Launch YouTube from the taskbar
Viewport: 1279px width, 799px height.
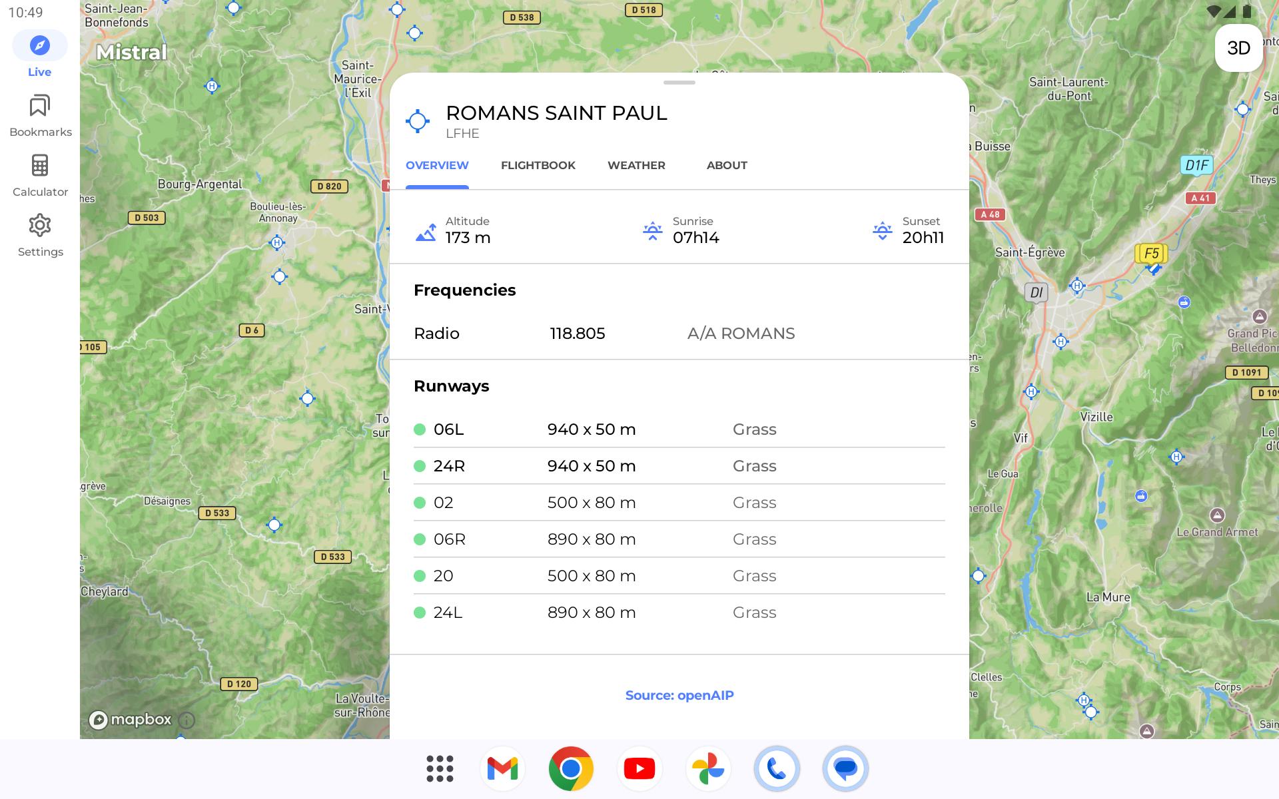point(639,768)
